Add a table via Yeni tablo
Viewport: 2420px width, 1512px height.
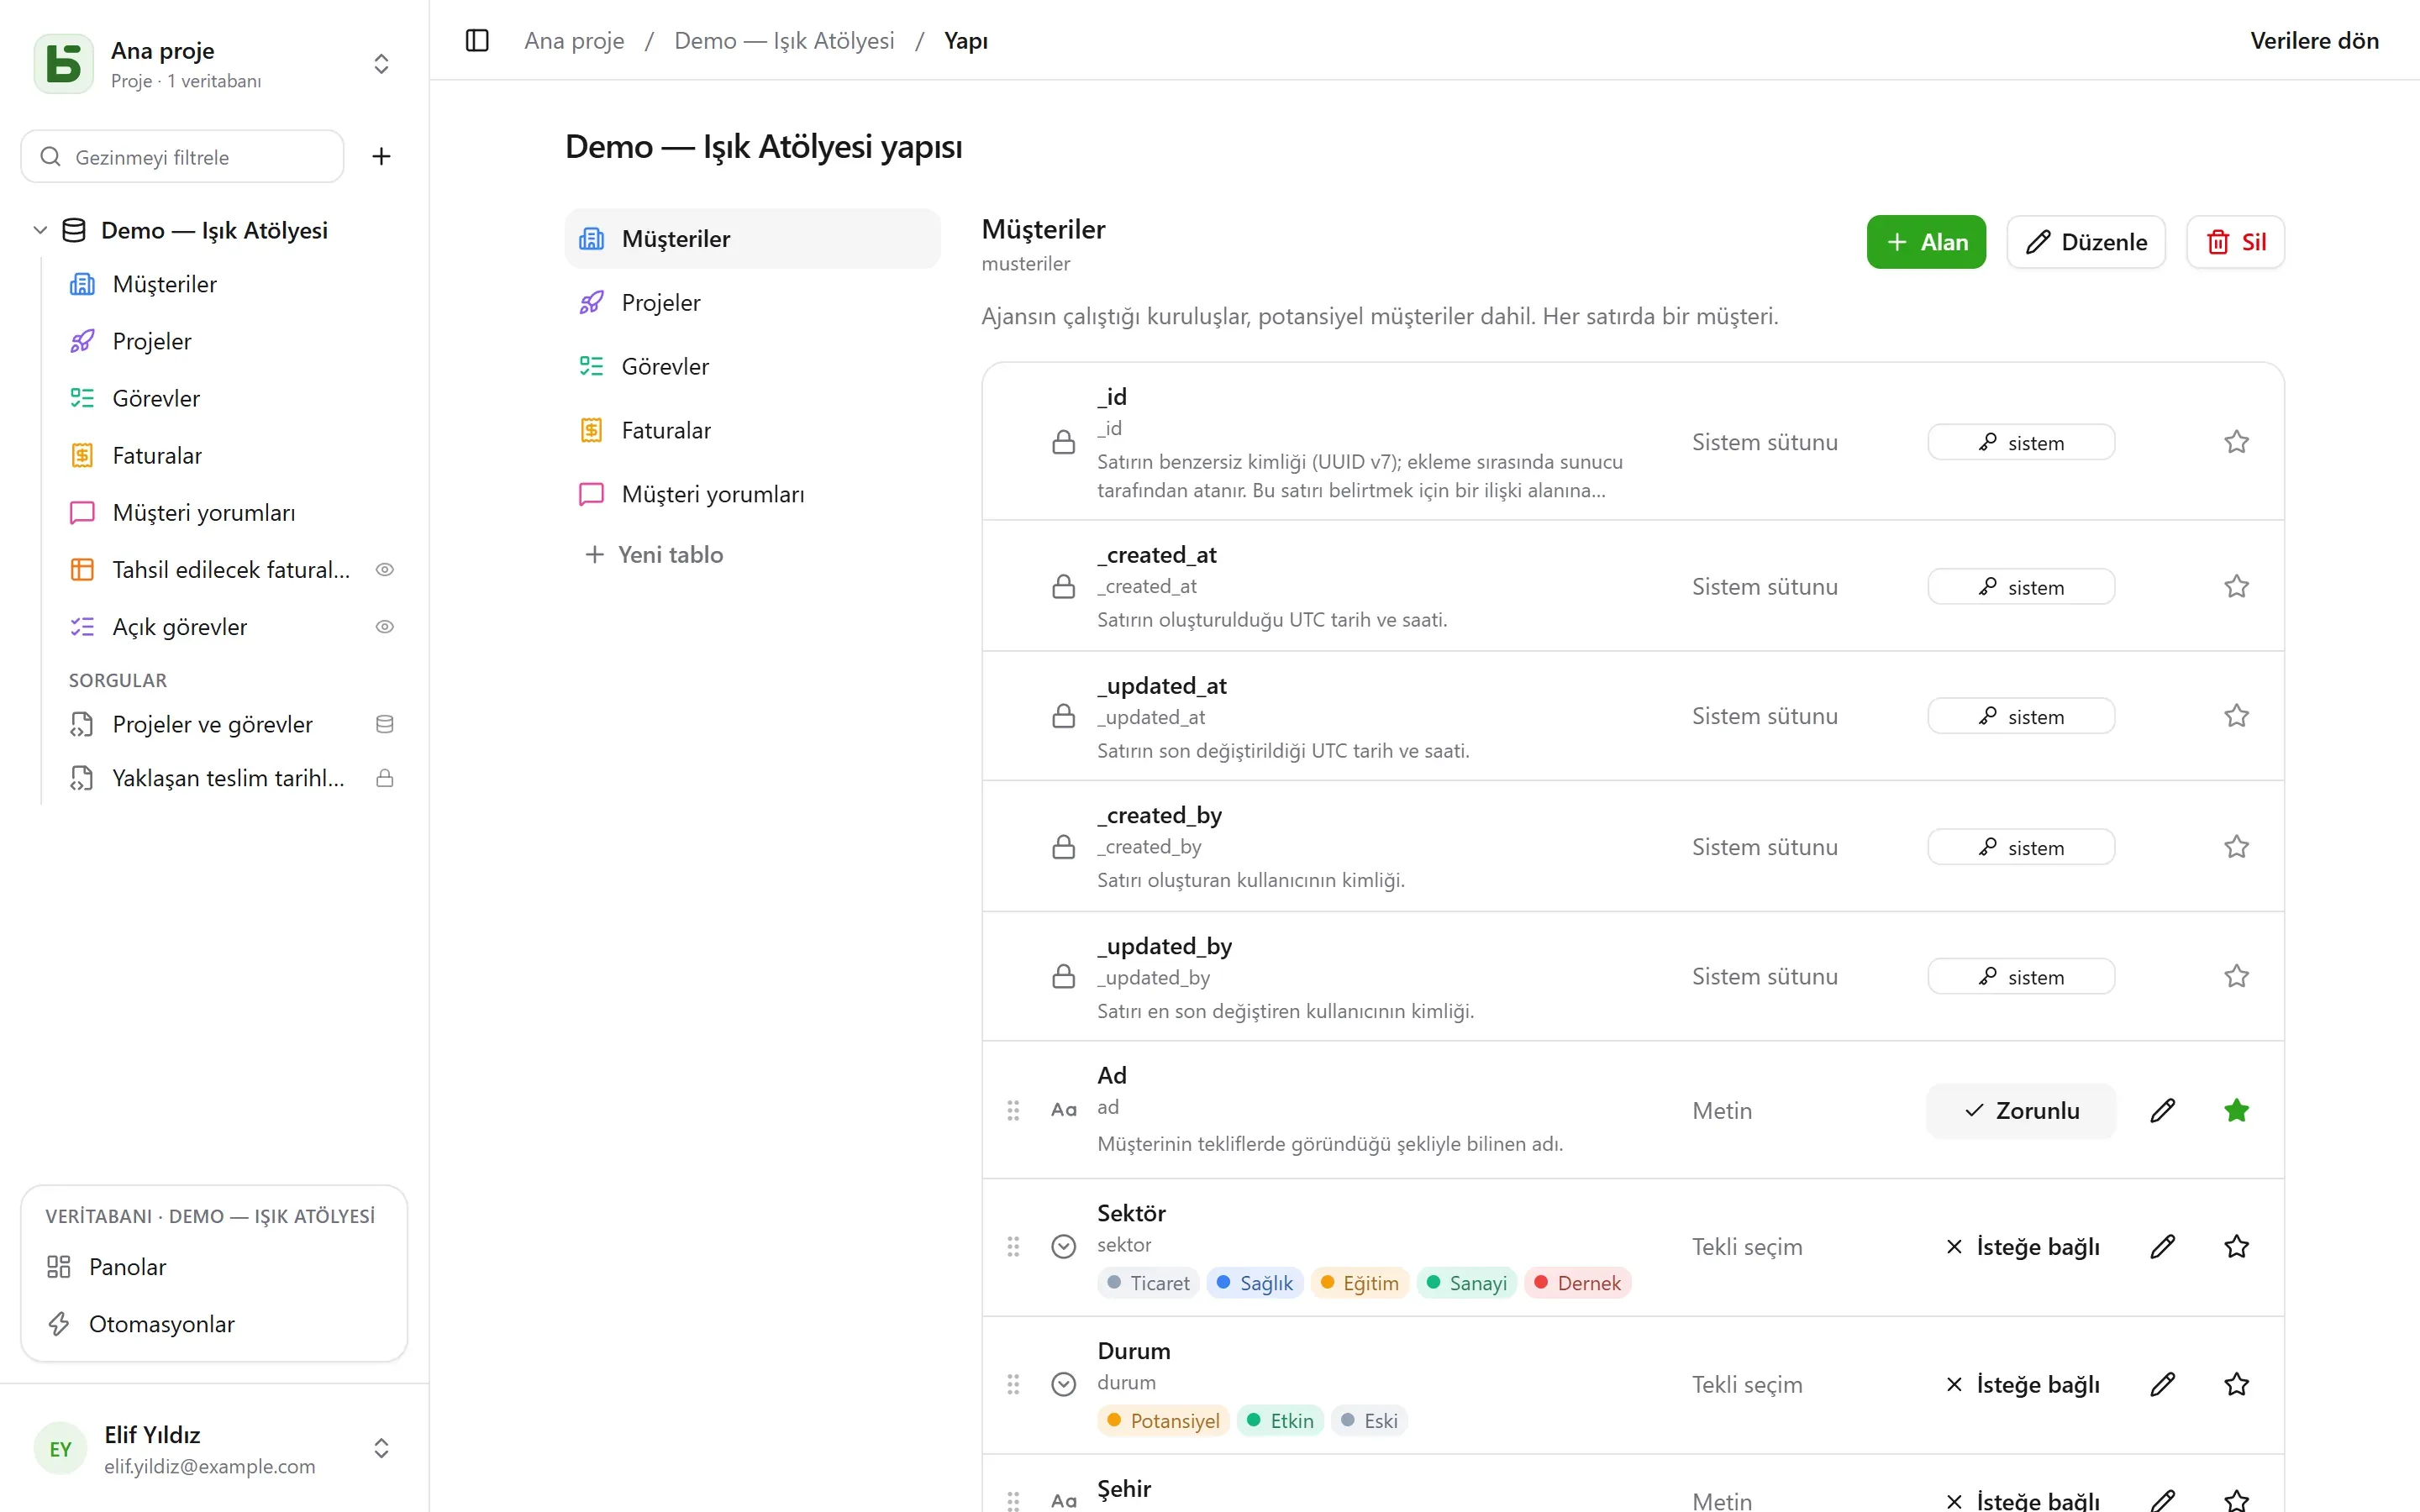(x=654, y=554)
